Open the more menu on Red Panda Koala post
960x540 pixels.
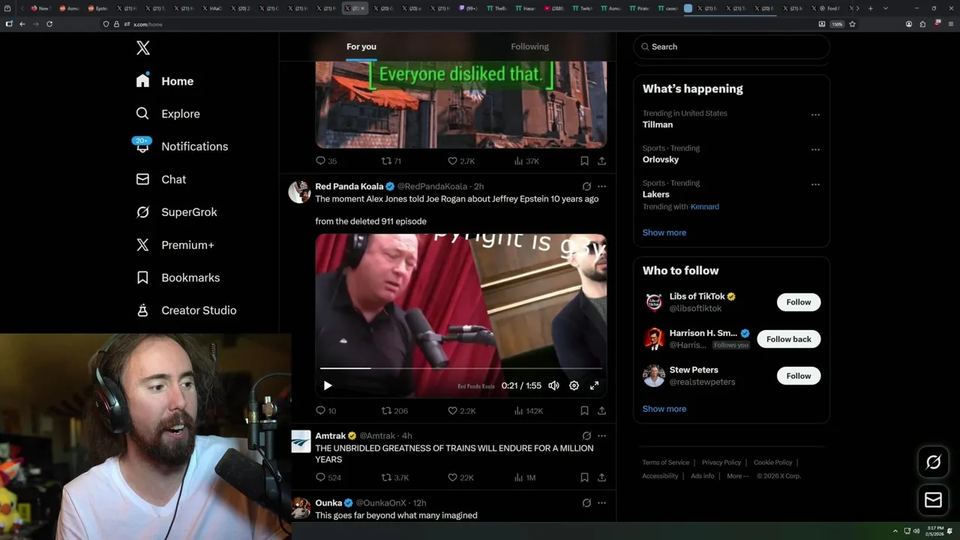(601, 186)
